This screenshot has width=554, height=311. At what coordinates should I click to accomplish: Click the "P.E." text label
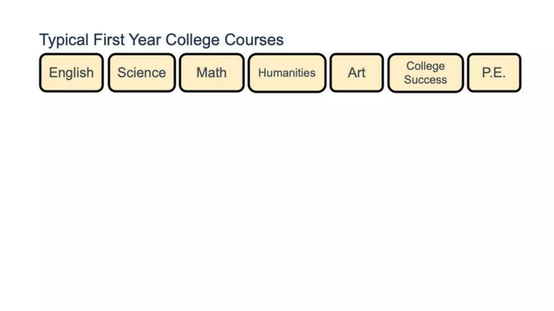(x=494, y=73)
